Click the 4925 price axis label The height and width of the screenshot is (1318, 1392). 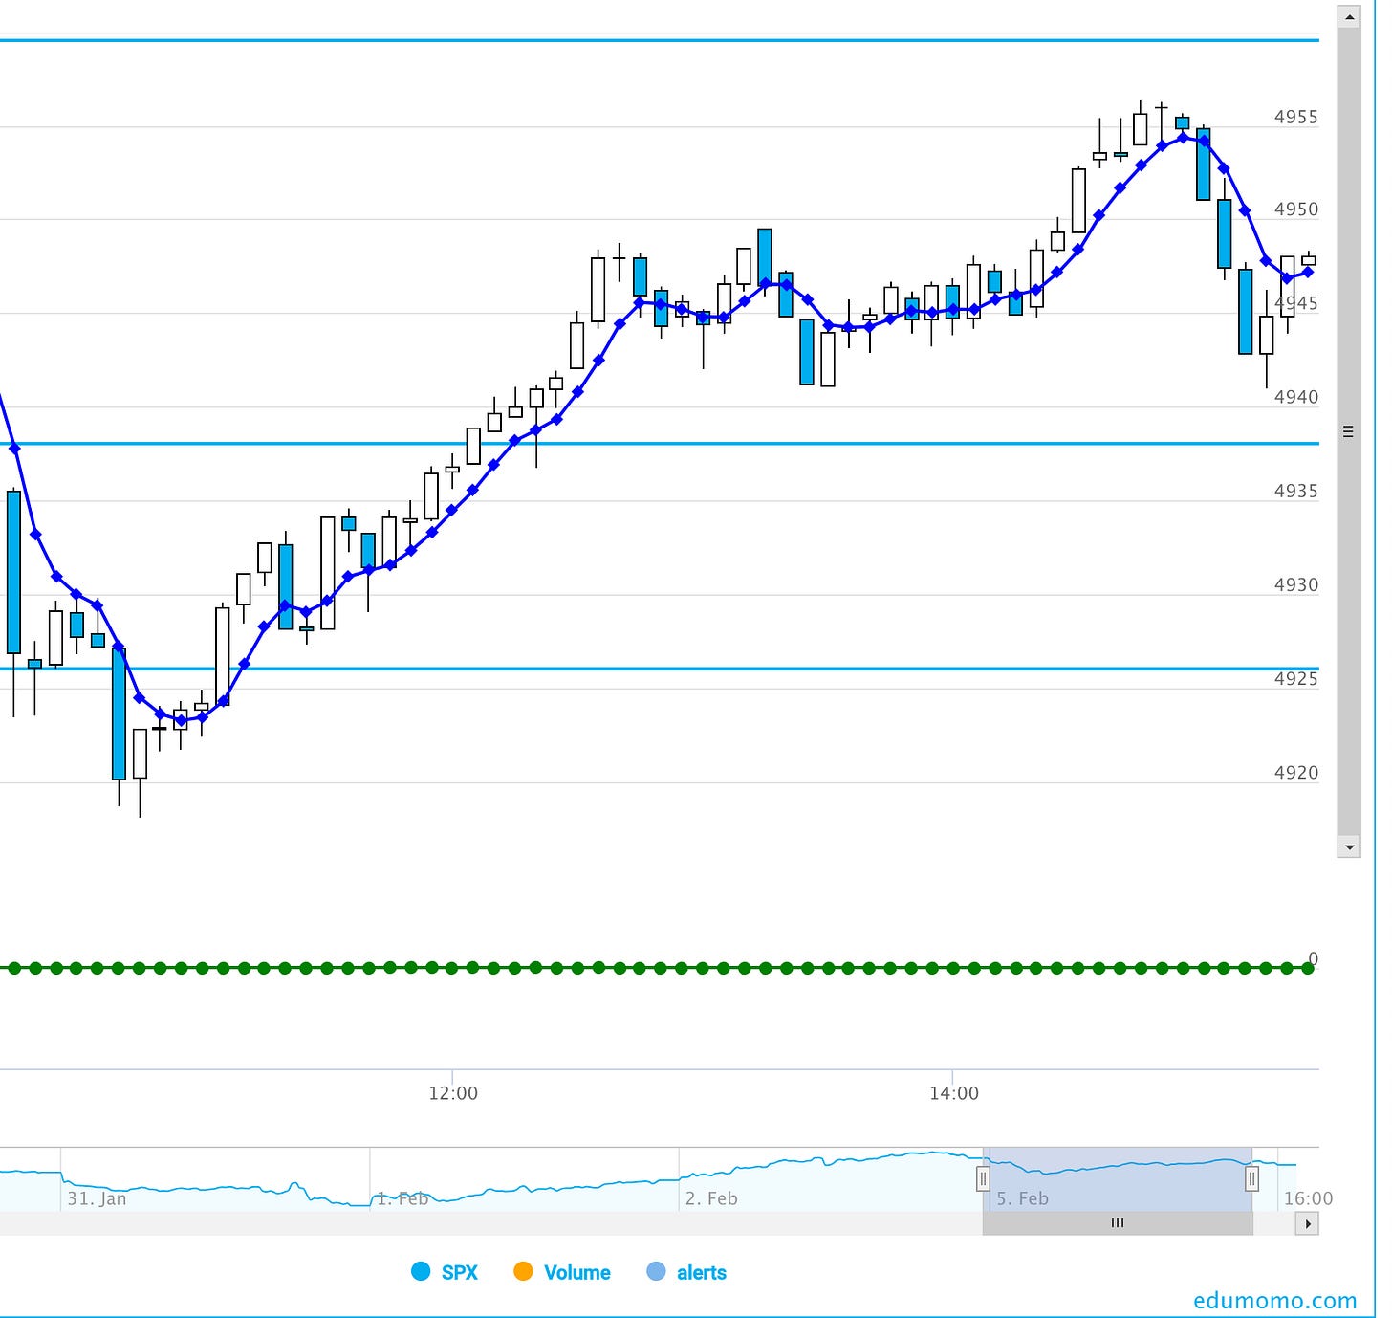[1295, 678]
